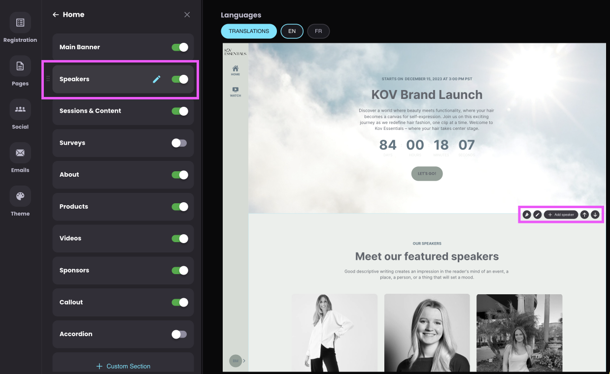Click the Languages heading
This screenshot has height=374, width=610.
pos(241,15)
